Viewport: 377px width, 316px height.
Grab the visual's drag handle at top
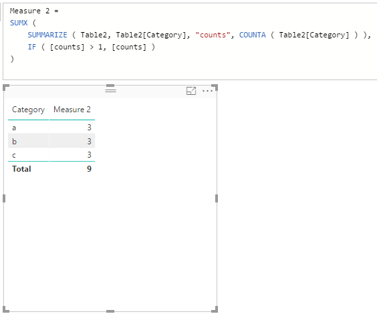(110, 90)
